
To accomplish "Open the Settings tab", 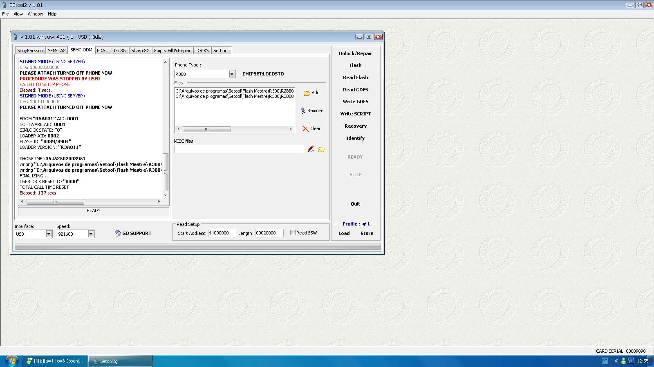I will [x=222, y=51].
